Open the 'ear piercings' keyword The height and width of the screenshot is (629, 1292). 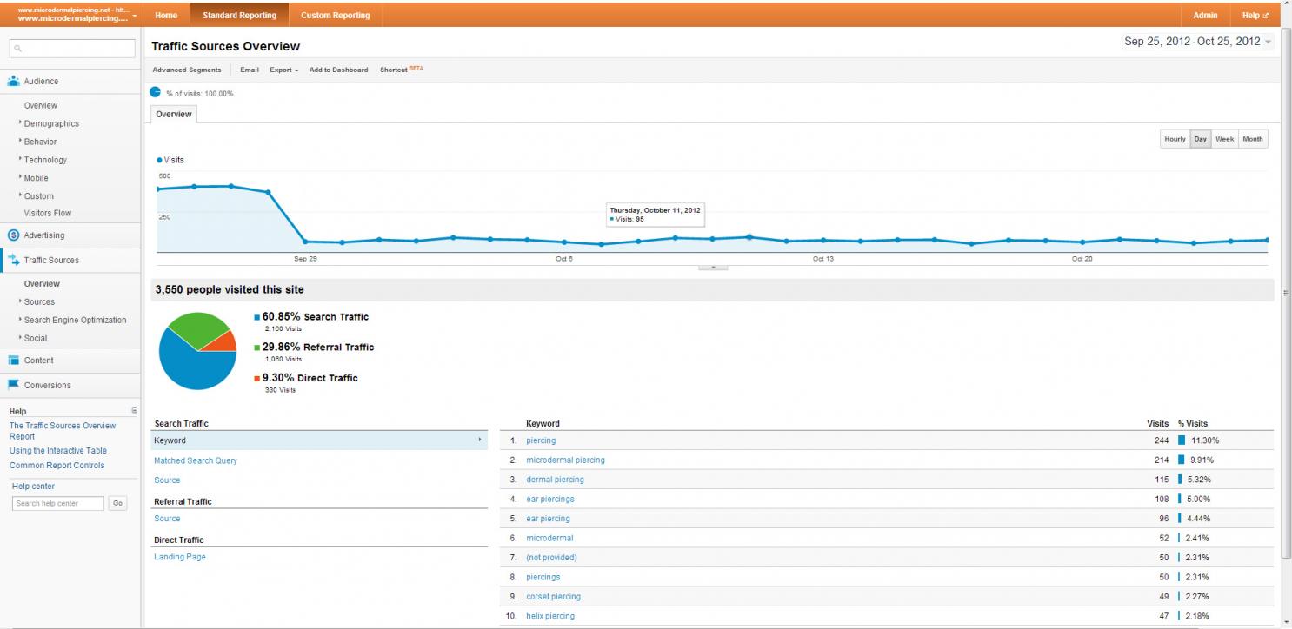tap(549, 499)
